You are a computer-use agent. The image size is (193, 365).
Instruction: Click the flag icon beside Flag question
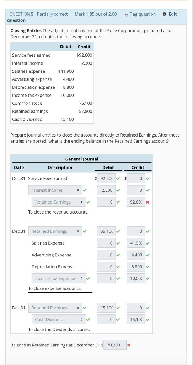tap(126, 14)
